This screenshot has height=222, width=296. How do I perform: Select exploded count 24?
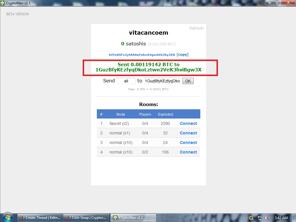[x=165, y=143]
